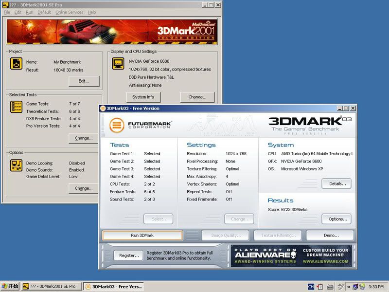This screenshot has height=292, width=389.
Task: Click the keyboard icon in the language bar
Action: click(330, 287)
